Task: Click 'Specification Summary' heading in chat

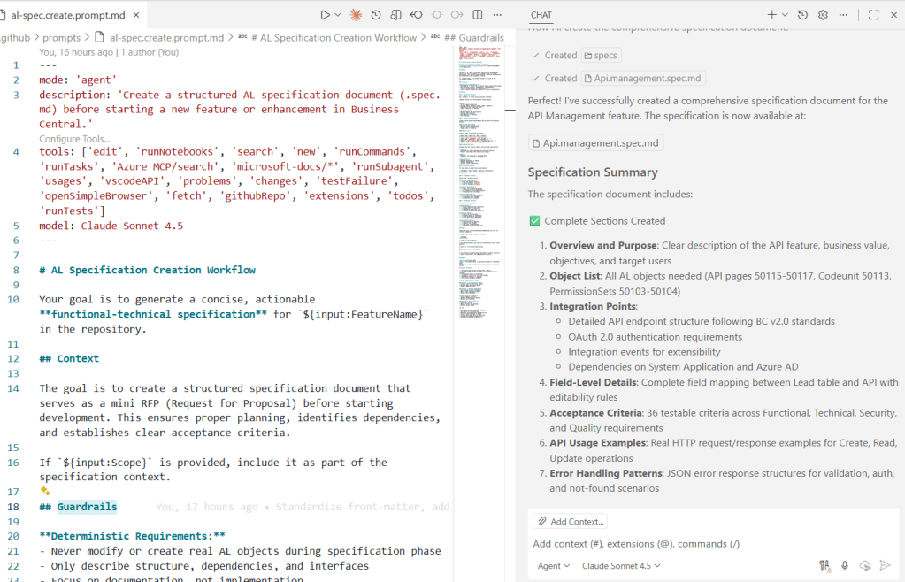Action: click(x=593, y=172)
